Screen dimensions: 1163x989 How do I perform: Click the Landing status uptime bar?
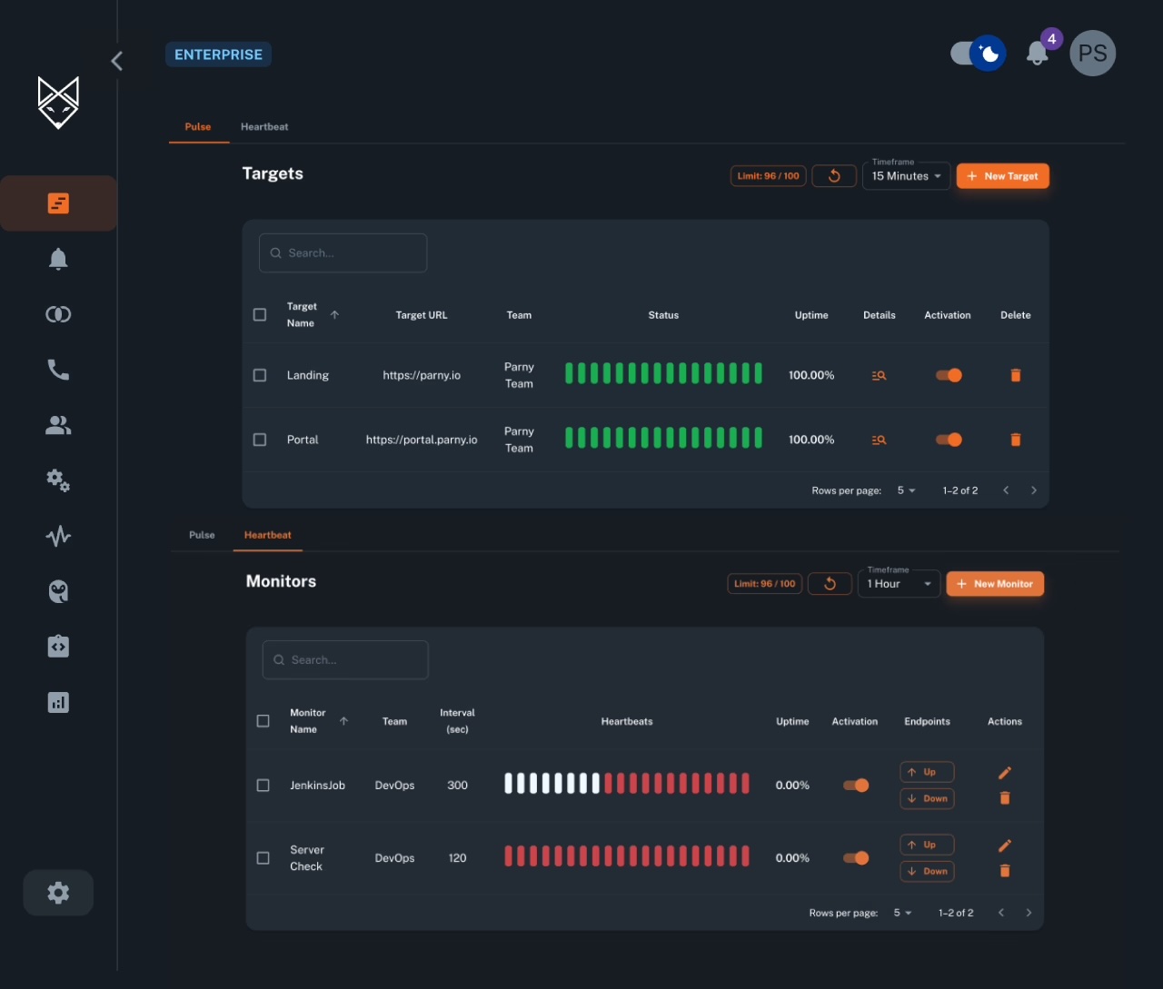pos(663,373)
